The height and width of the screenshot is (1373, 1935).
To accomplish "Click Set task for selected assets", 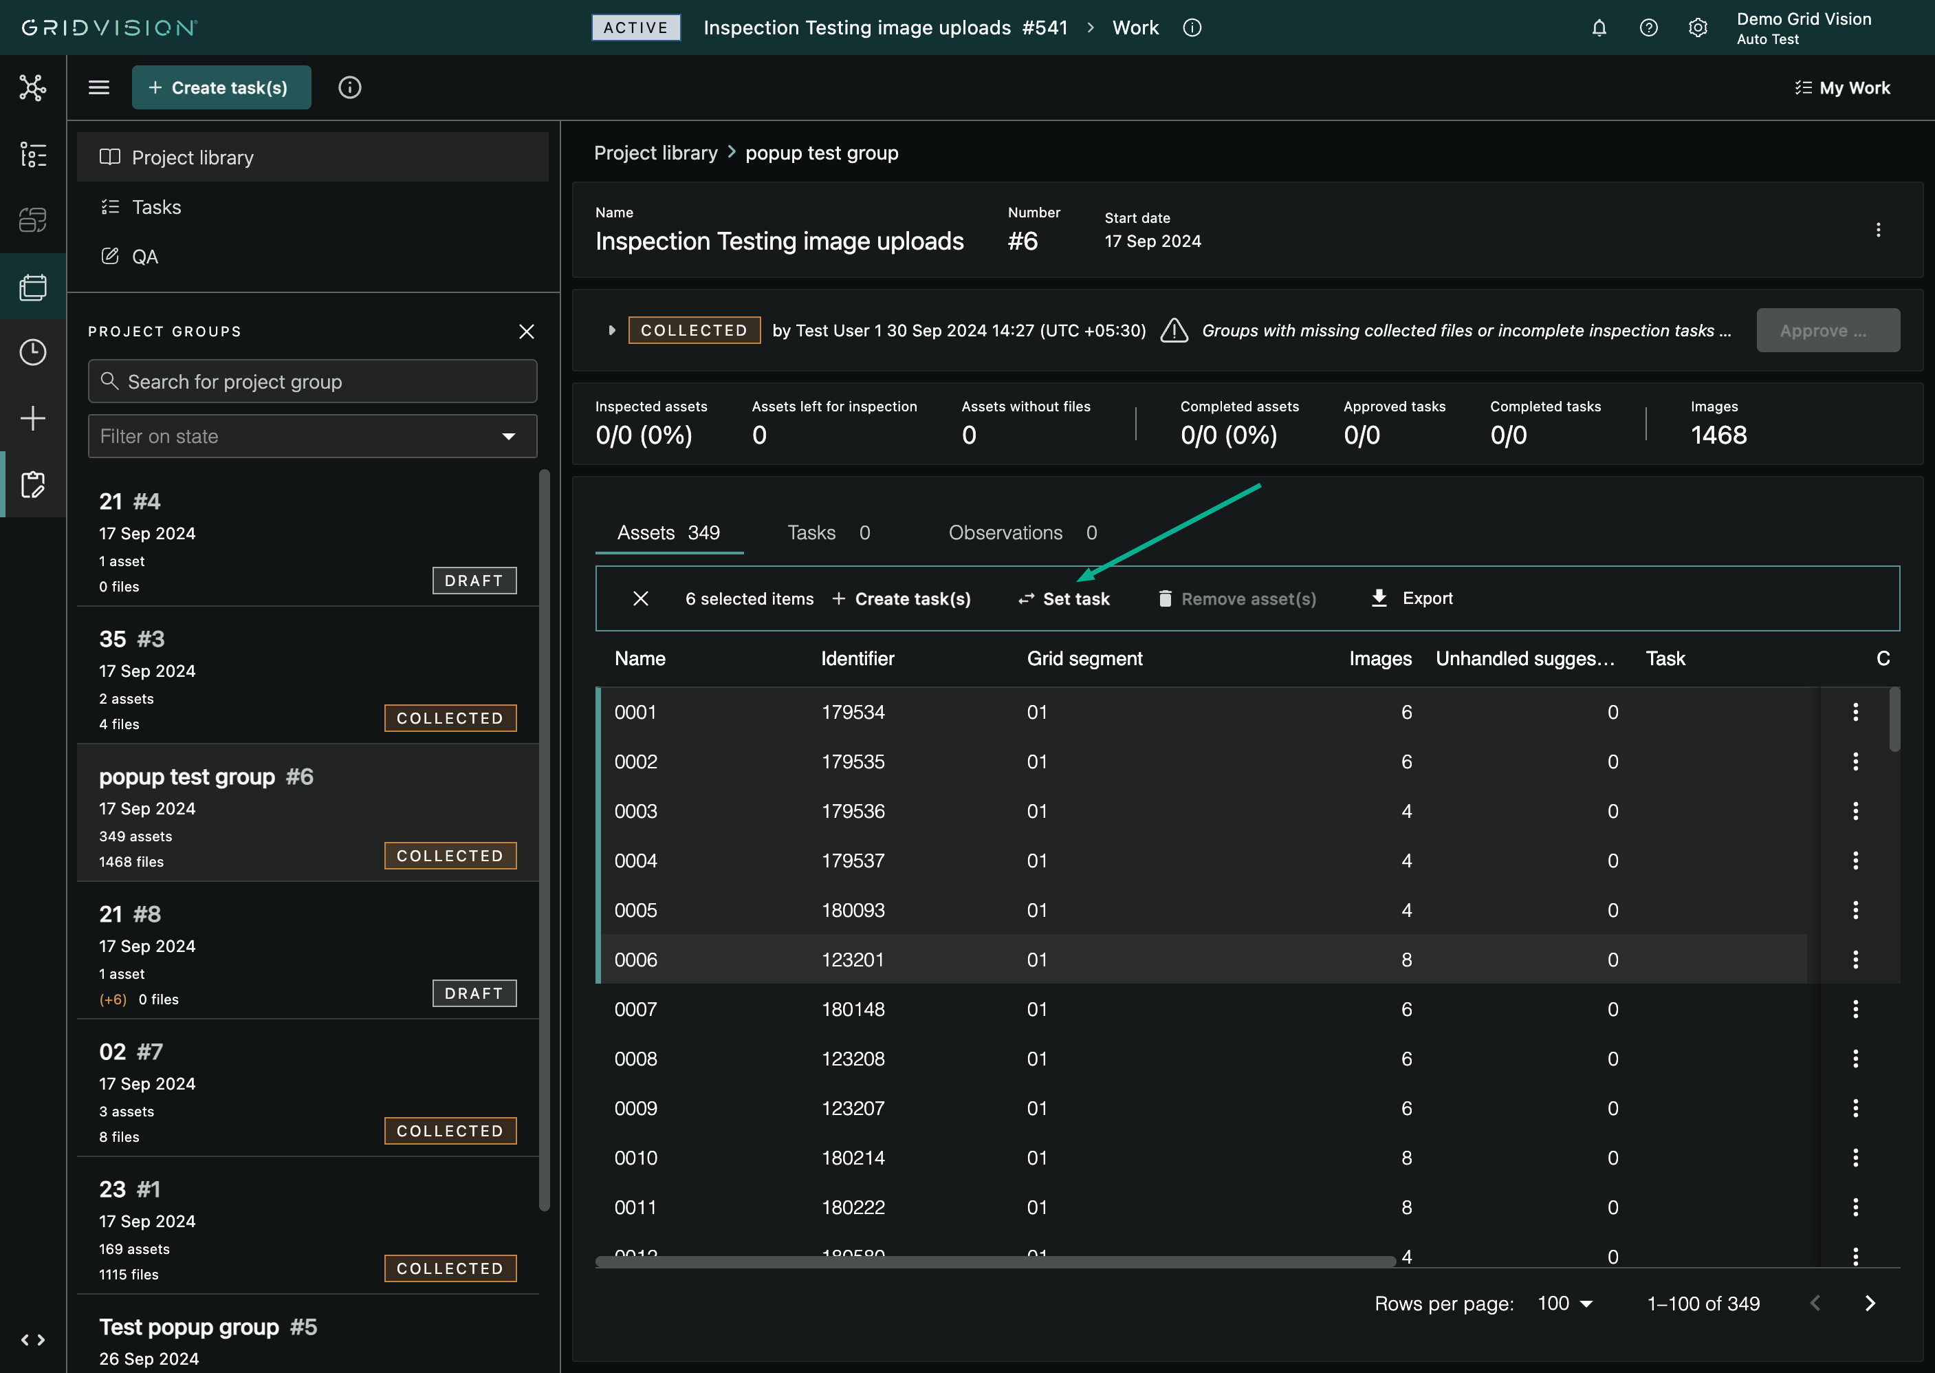I will click(x=1064, y=598).
